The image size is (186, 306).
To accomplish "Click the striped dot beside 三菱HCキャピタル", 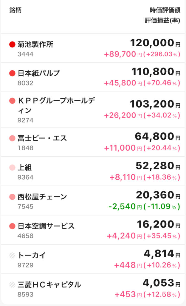I will (12, 284).
